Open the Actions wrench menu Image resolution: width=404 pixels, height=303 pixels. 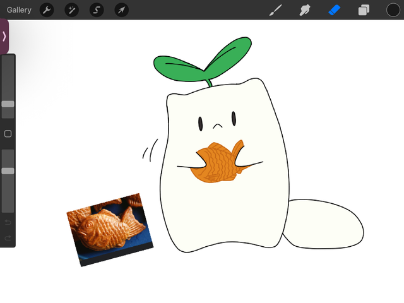coord(47,10)
